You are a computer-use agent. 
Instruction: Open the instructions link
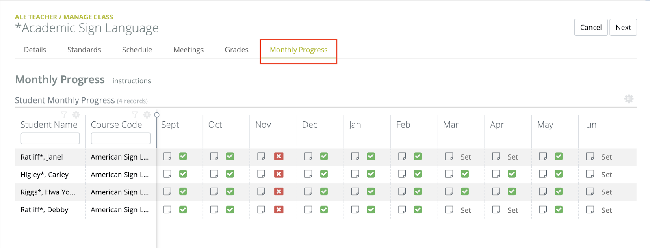coord(132,81)
